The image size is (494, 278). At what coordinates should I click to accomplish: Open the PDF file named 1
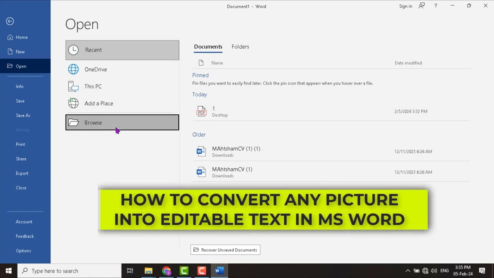[331, 111]
